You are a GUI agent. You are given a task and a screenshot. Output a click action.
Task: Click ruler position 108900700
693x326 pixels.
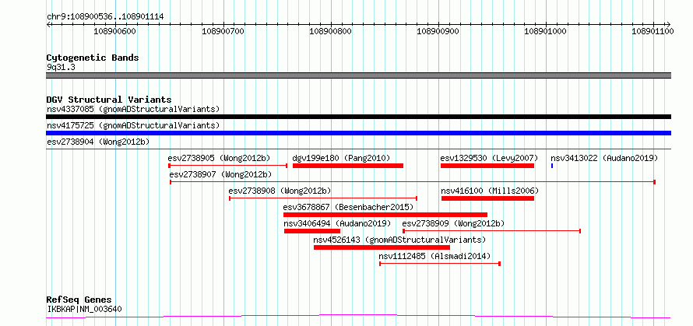(x=223, y=31)
